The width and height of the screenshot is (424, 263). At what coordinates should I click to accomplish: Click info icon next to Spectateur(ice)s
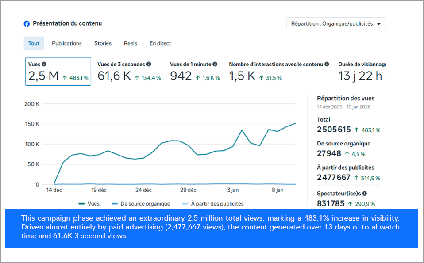coord(365,193)
